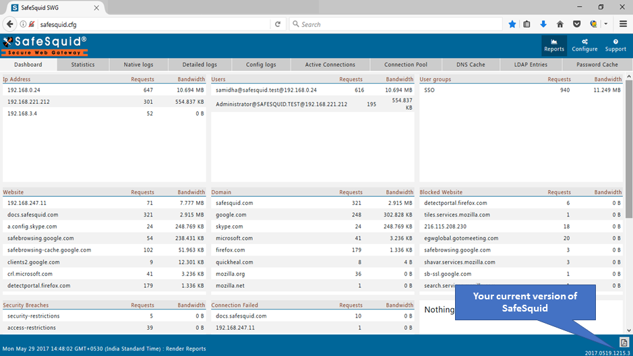Reload the current page

(x=278, y=24)
